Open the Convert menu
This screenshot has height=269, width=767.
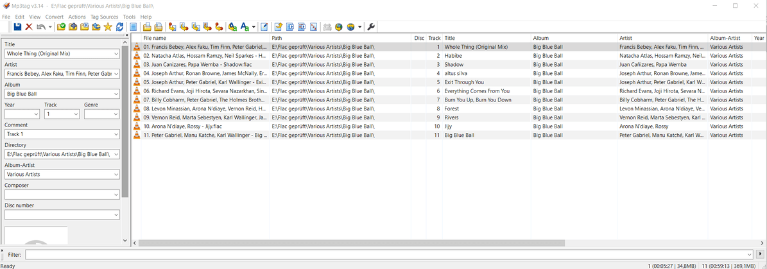point(55,17)
